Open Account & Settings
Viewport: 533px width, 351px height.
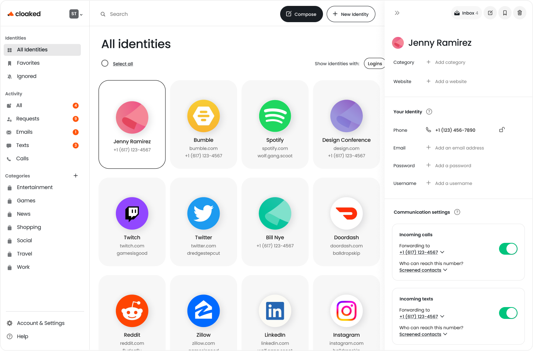pos(41,323)
